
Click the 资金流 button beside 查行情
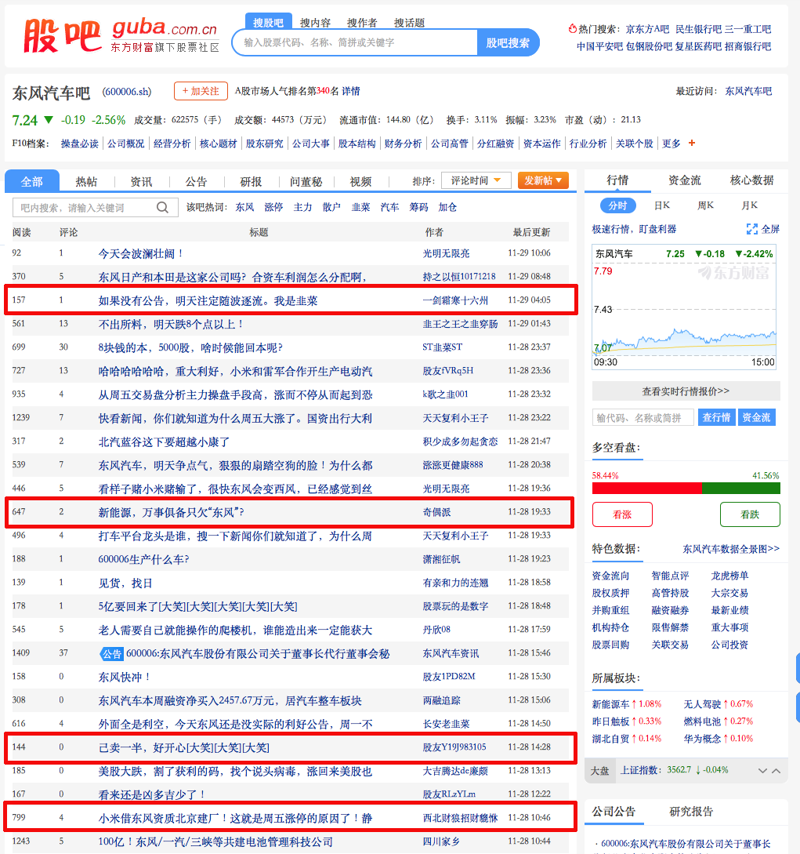click(x=756, y=418)
